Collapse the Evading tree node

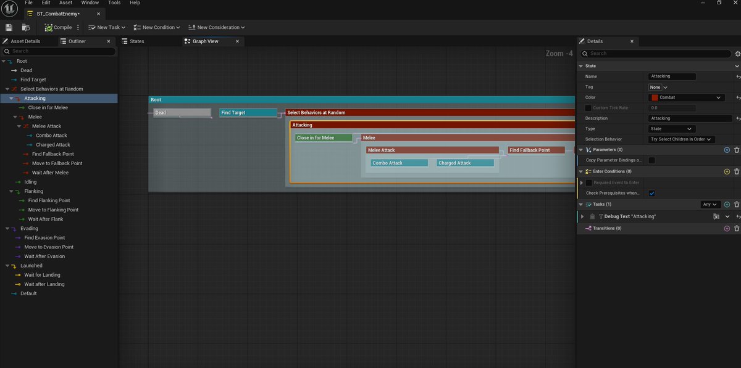click(x=8, y=228)
